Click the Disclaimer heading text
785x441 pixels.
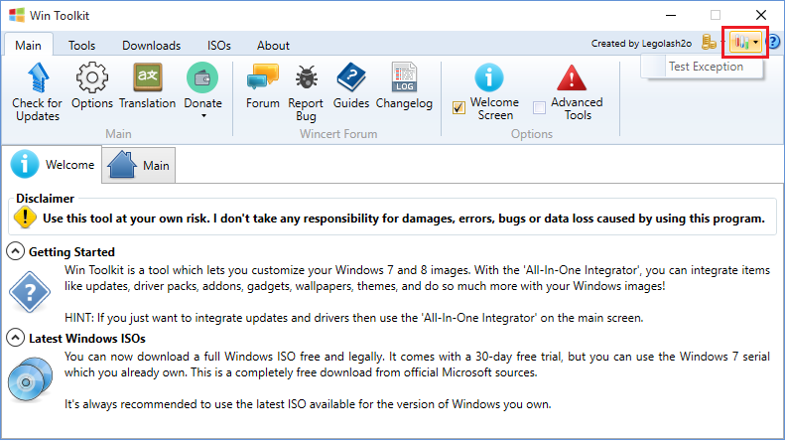(45, 199)
